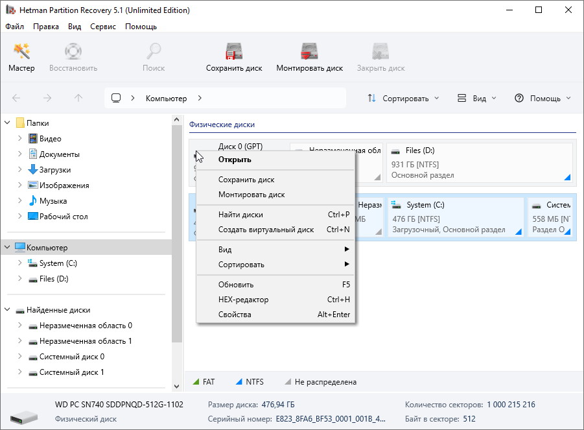Screen dimensions: 584x430
Task: Choose Обновить in context menu
Action: click(275, 285)
